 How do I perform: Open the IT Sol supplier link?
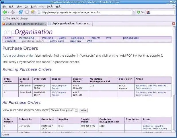pyautogui.click(x=61, y=126)
